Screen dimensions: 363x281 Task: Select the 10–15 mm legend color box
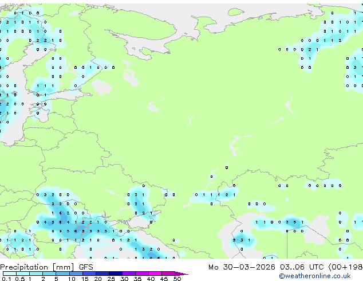point(76,274)
